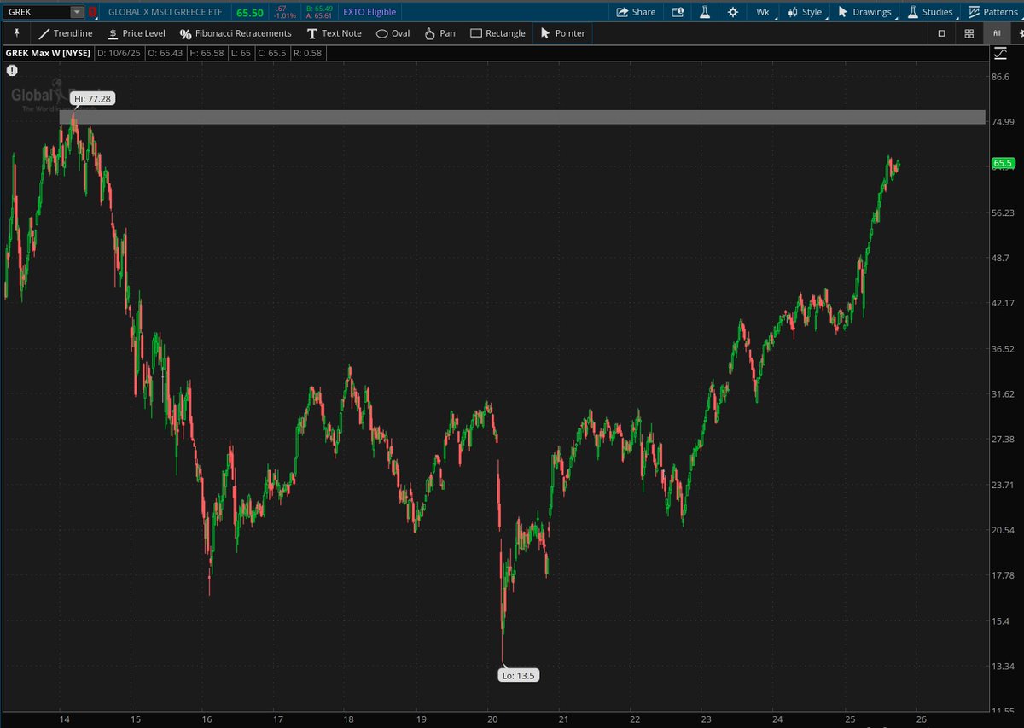This screenshot has height=728, width=1024.
Task: Click the GREK Max W [NYSE] label
Action: coord(49,54)
